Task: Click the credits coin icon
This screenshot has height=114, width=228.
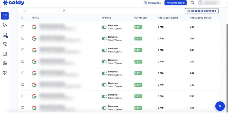Action: [x=145, y=3]
